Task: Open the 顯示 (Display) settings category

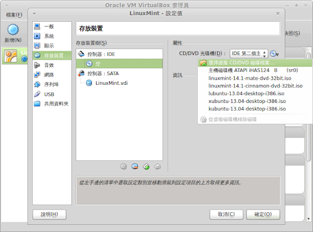Action: 52,46
